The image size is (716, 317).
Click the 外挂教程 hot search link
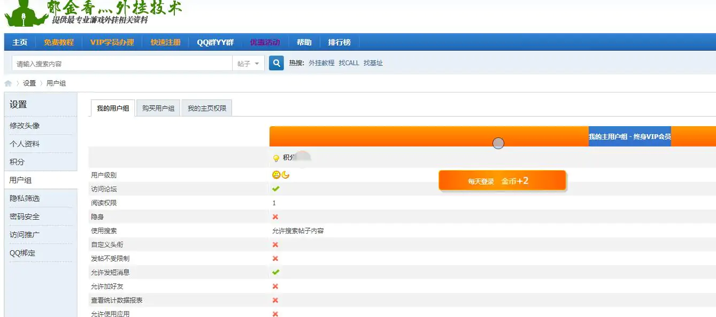click(x=321, y=63)
